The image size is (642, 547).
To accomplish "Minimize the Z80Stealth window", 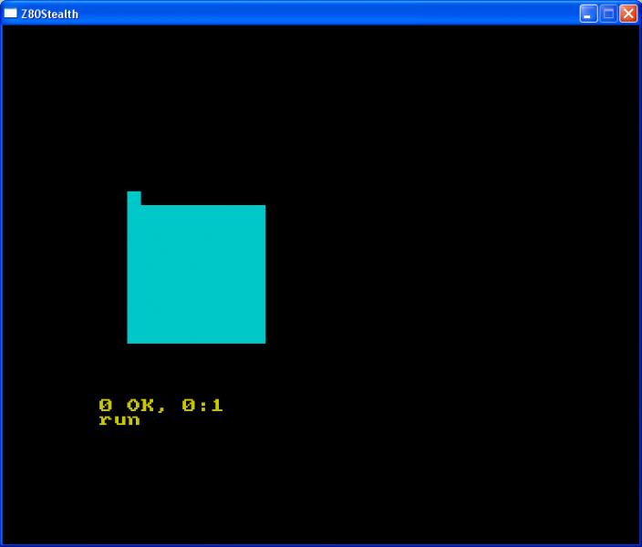I will click(x=588, y=14).
